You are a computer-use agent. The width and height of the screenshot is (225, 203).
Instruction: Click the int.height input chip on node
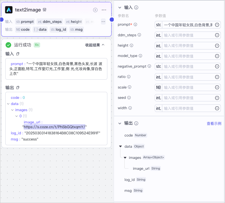[74, 22]
